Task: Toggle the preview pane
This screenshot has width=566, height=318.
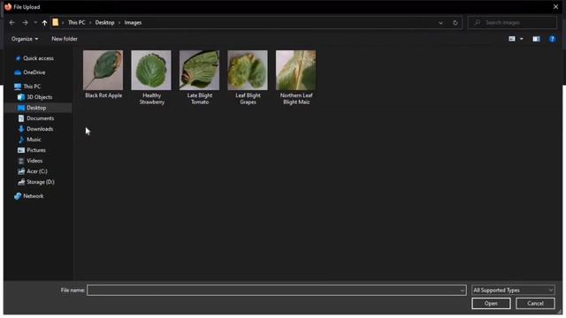Action: click(536, 39)
